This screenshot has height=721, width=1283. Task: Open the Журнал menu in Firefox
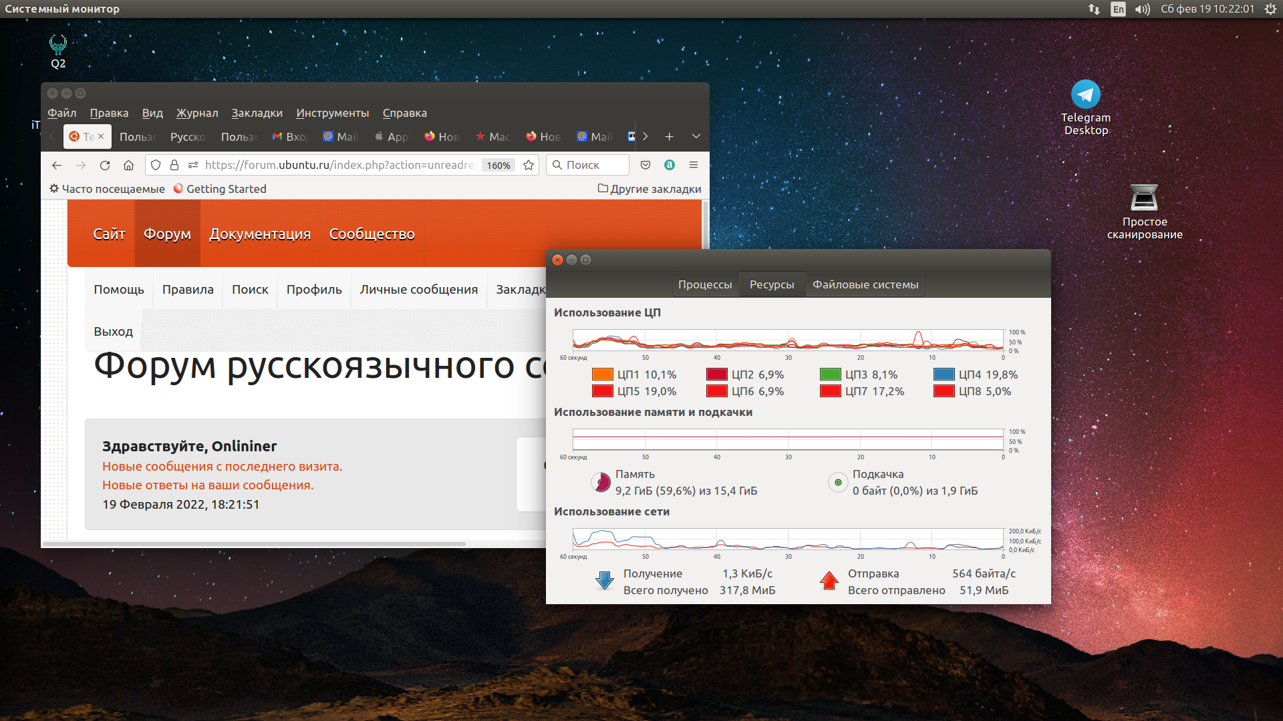click(x=197, y=113)
